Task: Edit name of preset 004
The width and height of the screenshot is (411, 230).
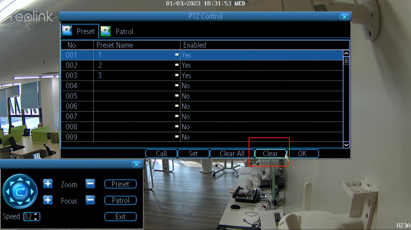Action: pyautogui.click(x=177, y=85)
